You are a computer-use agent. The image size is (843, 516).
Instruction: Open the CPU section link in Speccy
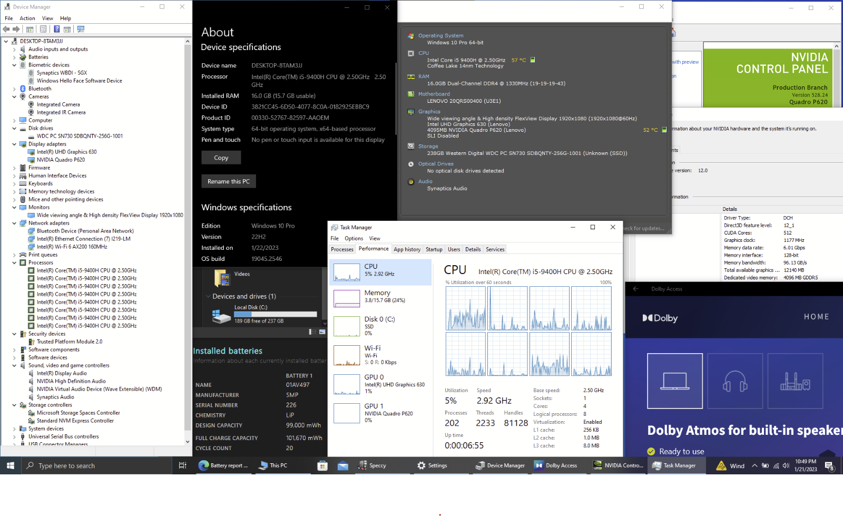pyautogui.click(x=424, y=53)
